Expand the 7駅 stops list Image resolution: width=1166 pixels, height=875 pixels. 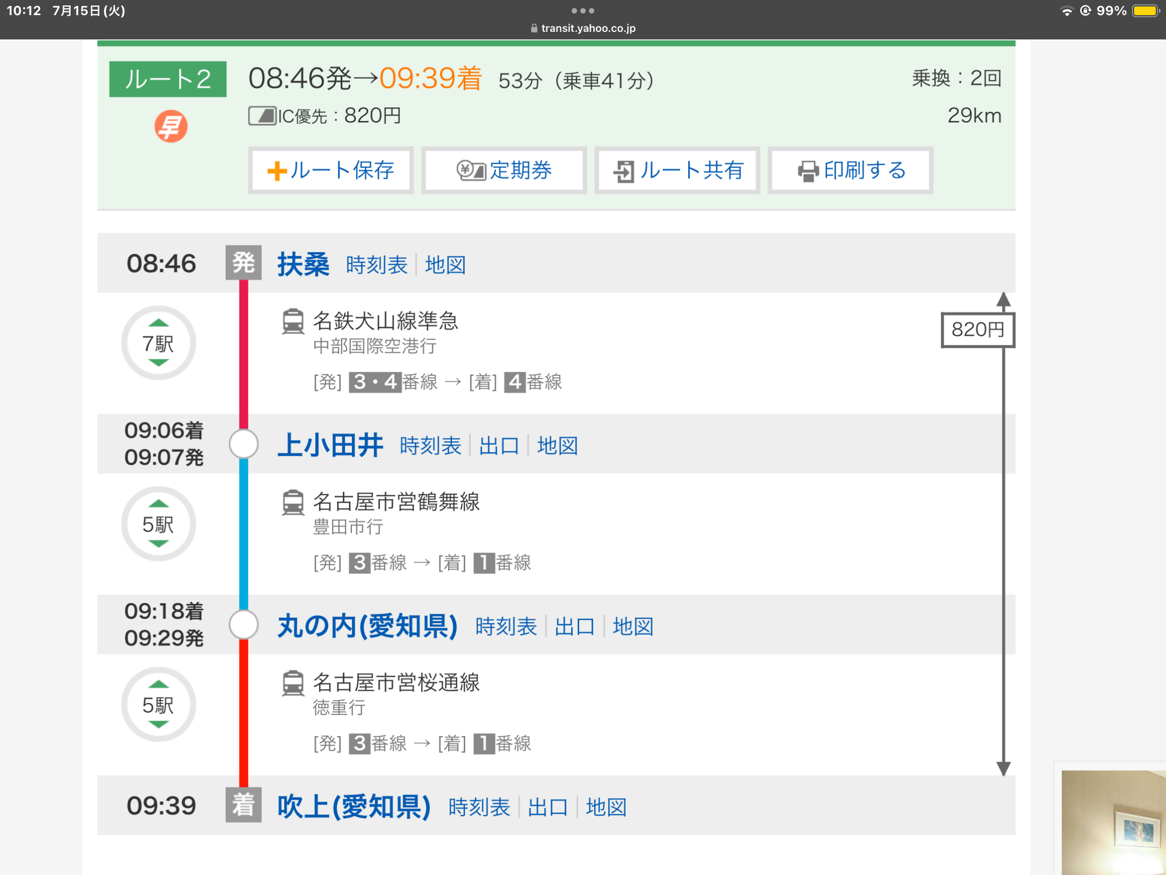coord(158,343)
